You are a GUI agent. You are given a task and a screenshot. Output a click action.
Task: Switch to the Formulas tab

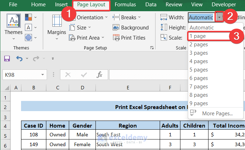click(x=125, y=5)
